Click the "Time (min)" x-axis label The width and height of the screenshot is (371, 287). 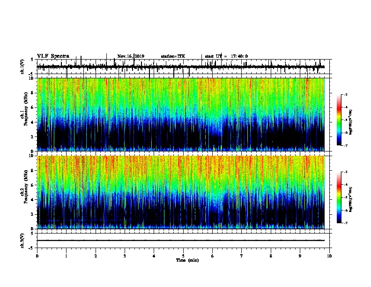pos(187,260)
